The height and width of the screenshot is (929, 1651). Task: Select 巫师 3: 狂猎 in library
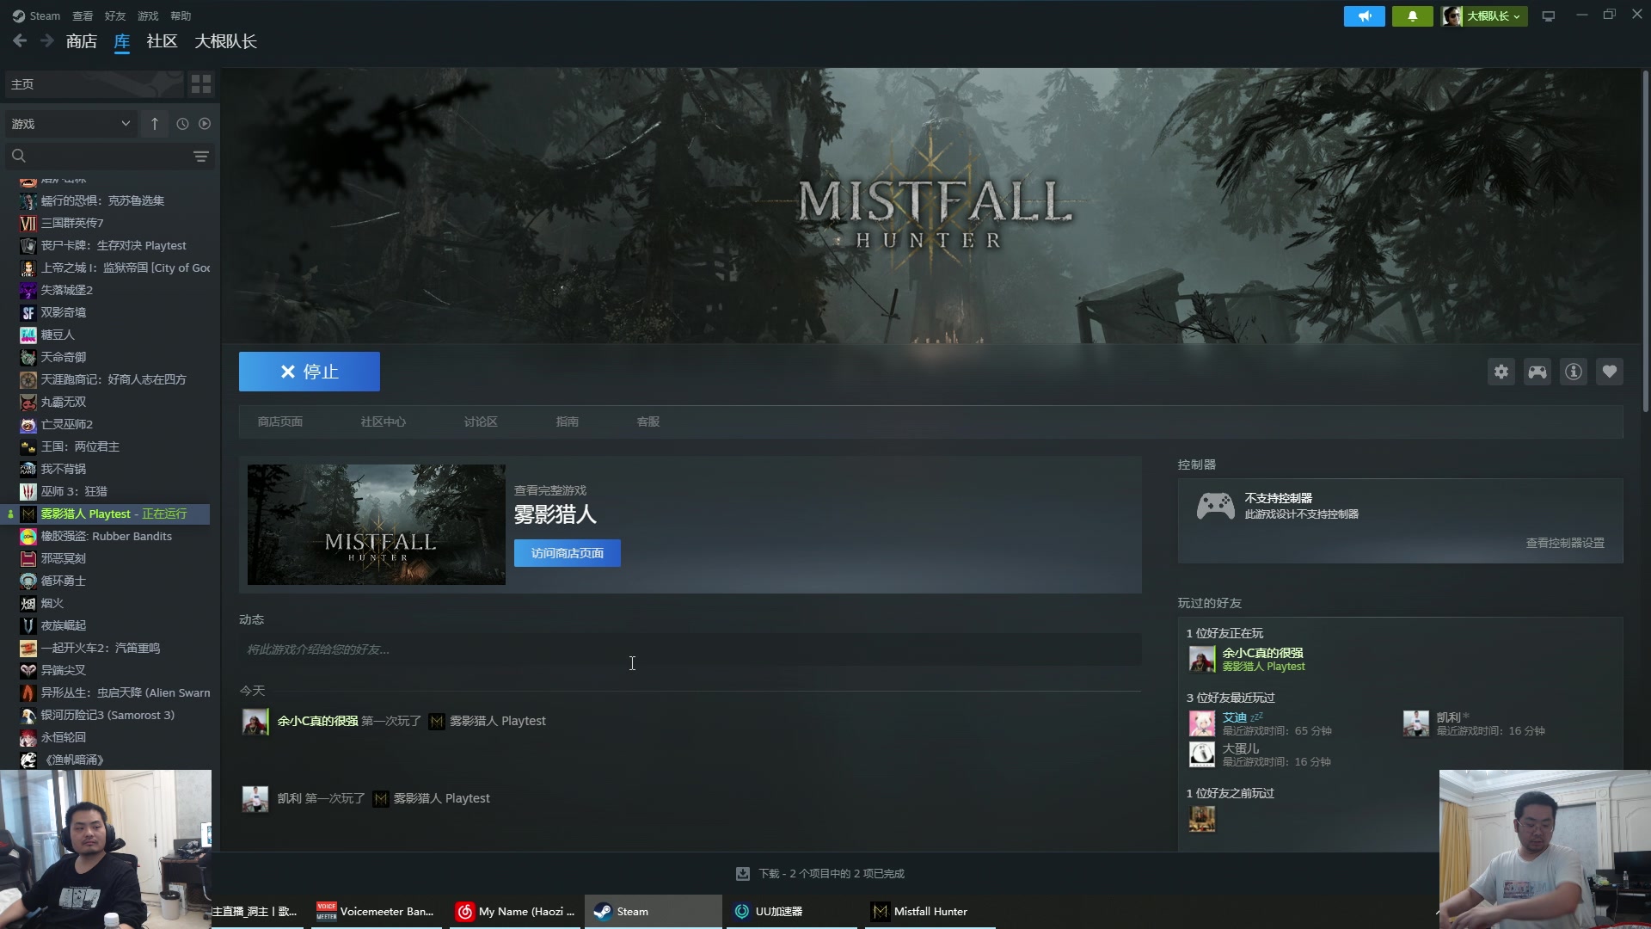[x=107, y=491]
